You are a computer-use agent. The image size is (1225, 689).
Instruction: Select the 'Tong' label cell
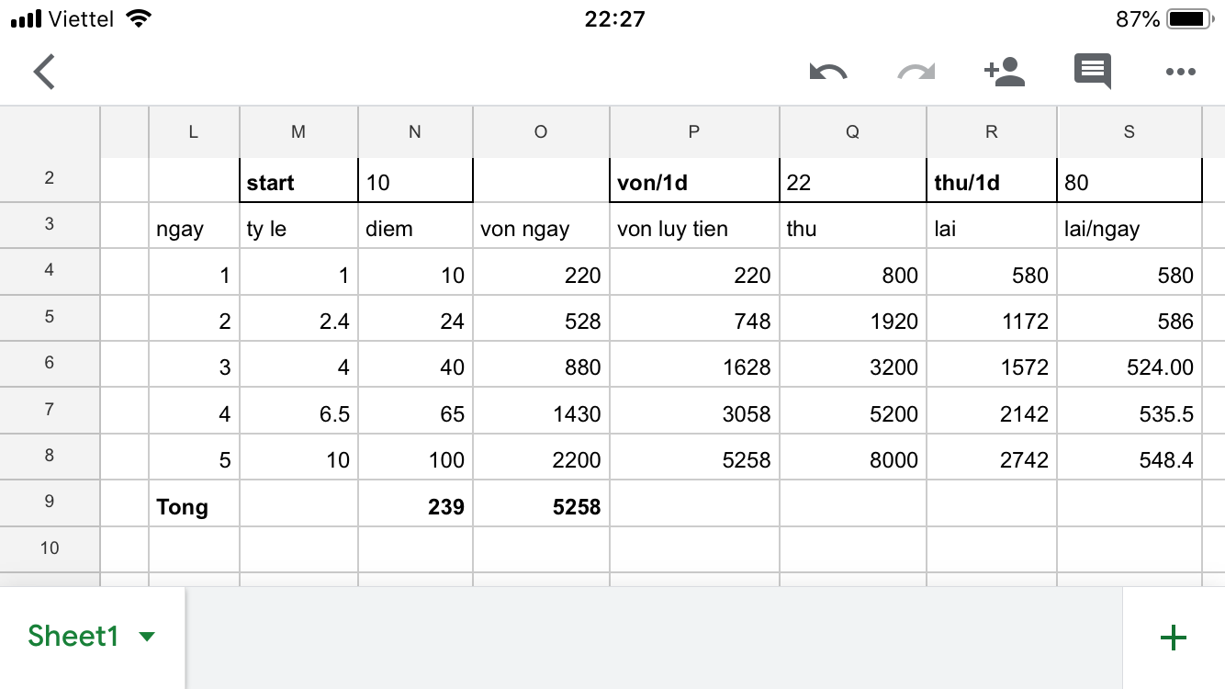[x=194, y=503]
